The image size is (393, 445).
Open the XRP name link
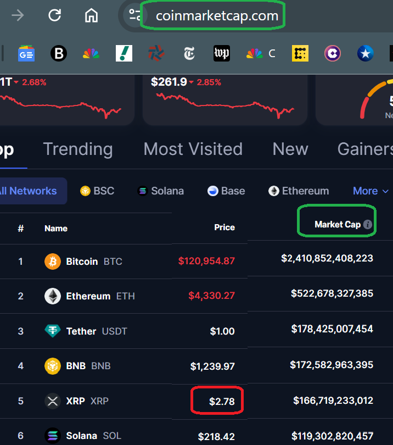pyautogui.click(x=87, y=401)
